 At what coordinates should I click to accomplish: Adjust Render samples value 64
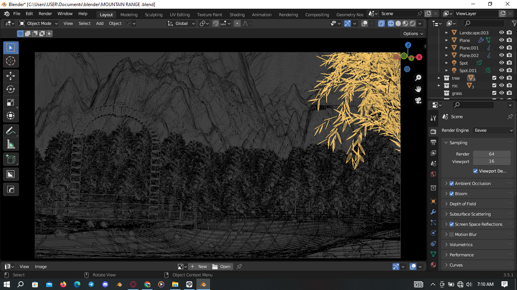491,154
